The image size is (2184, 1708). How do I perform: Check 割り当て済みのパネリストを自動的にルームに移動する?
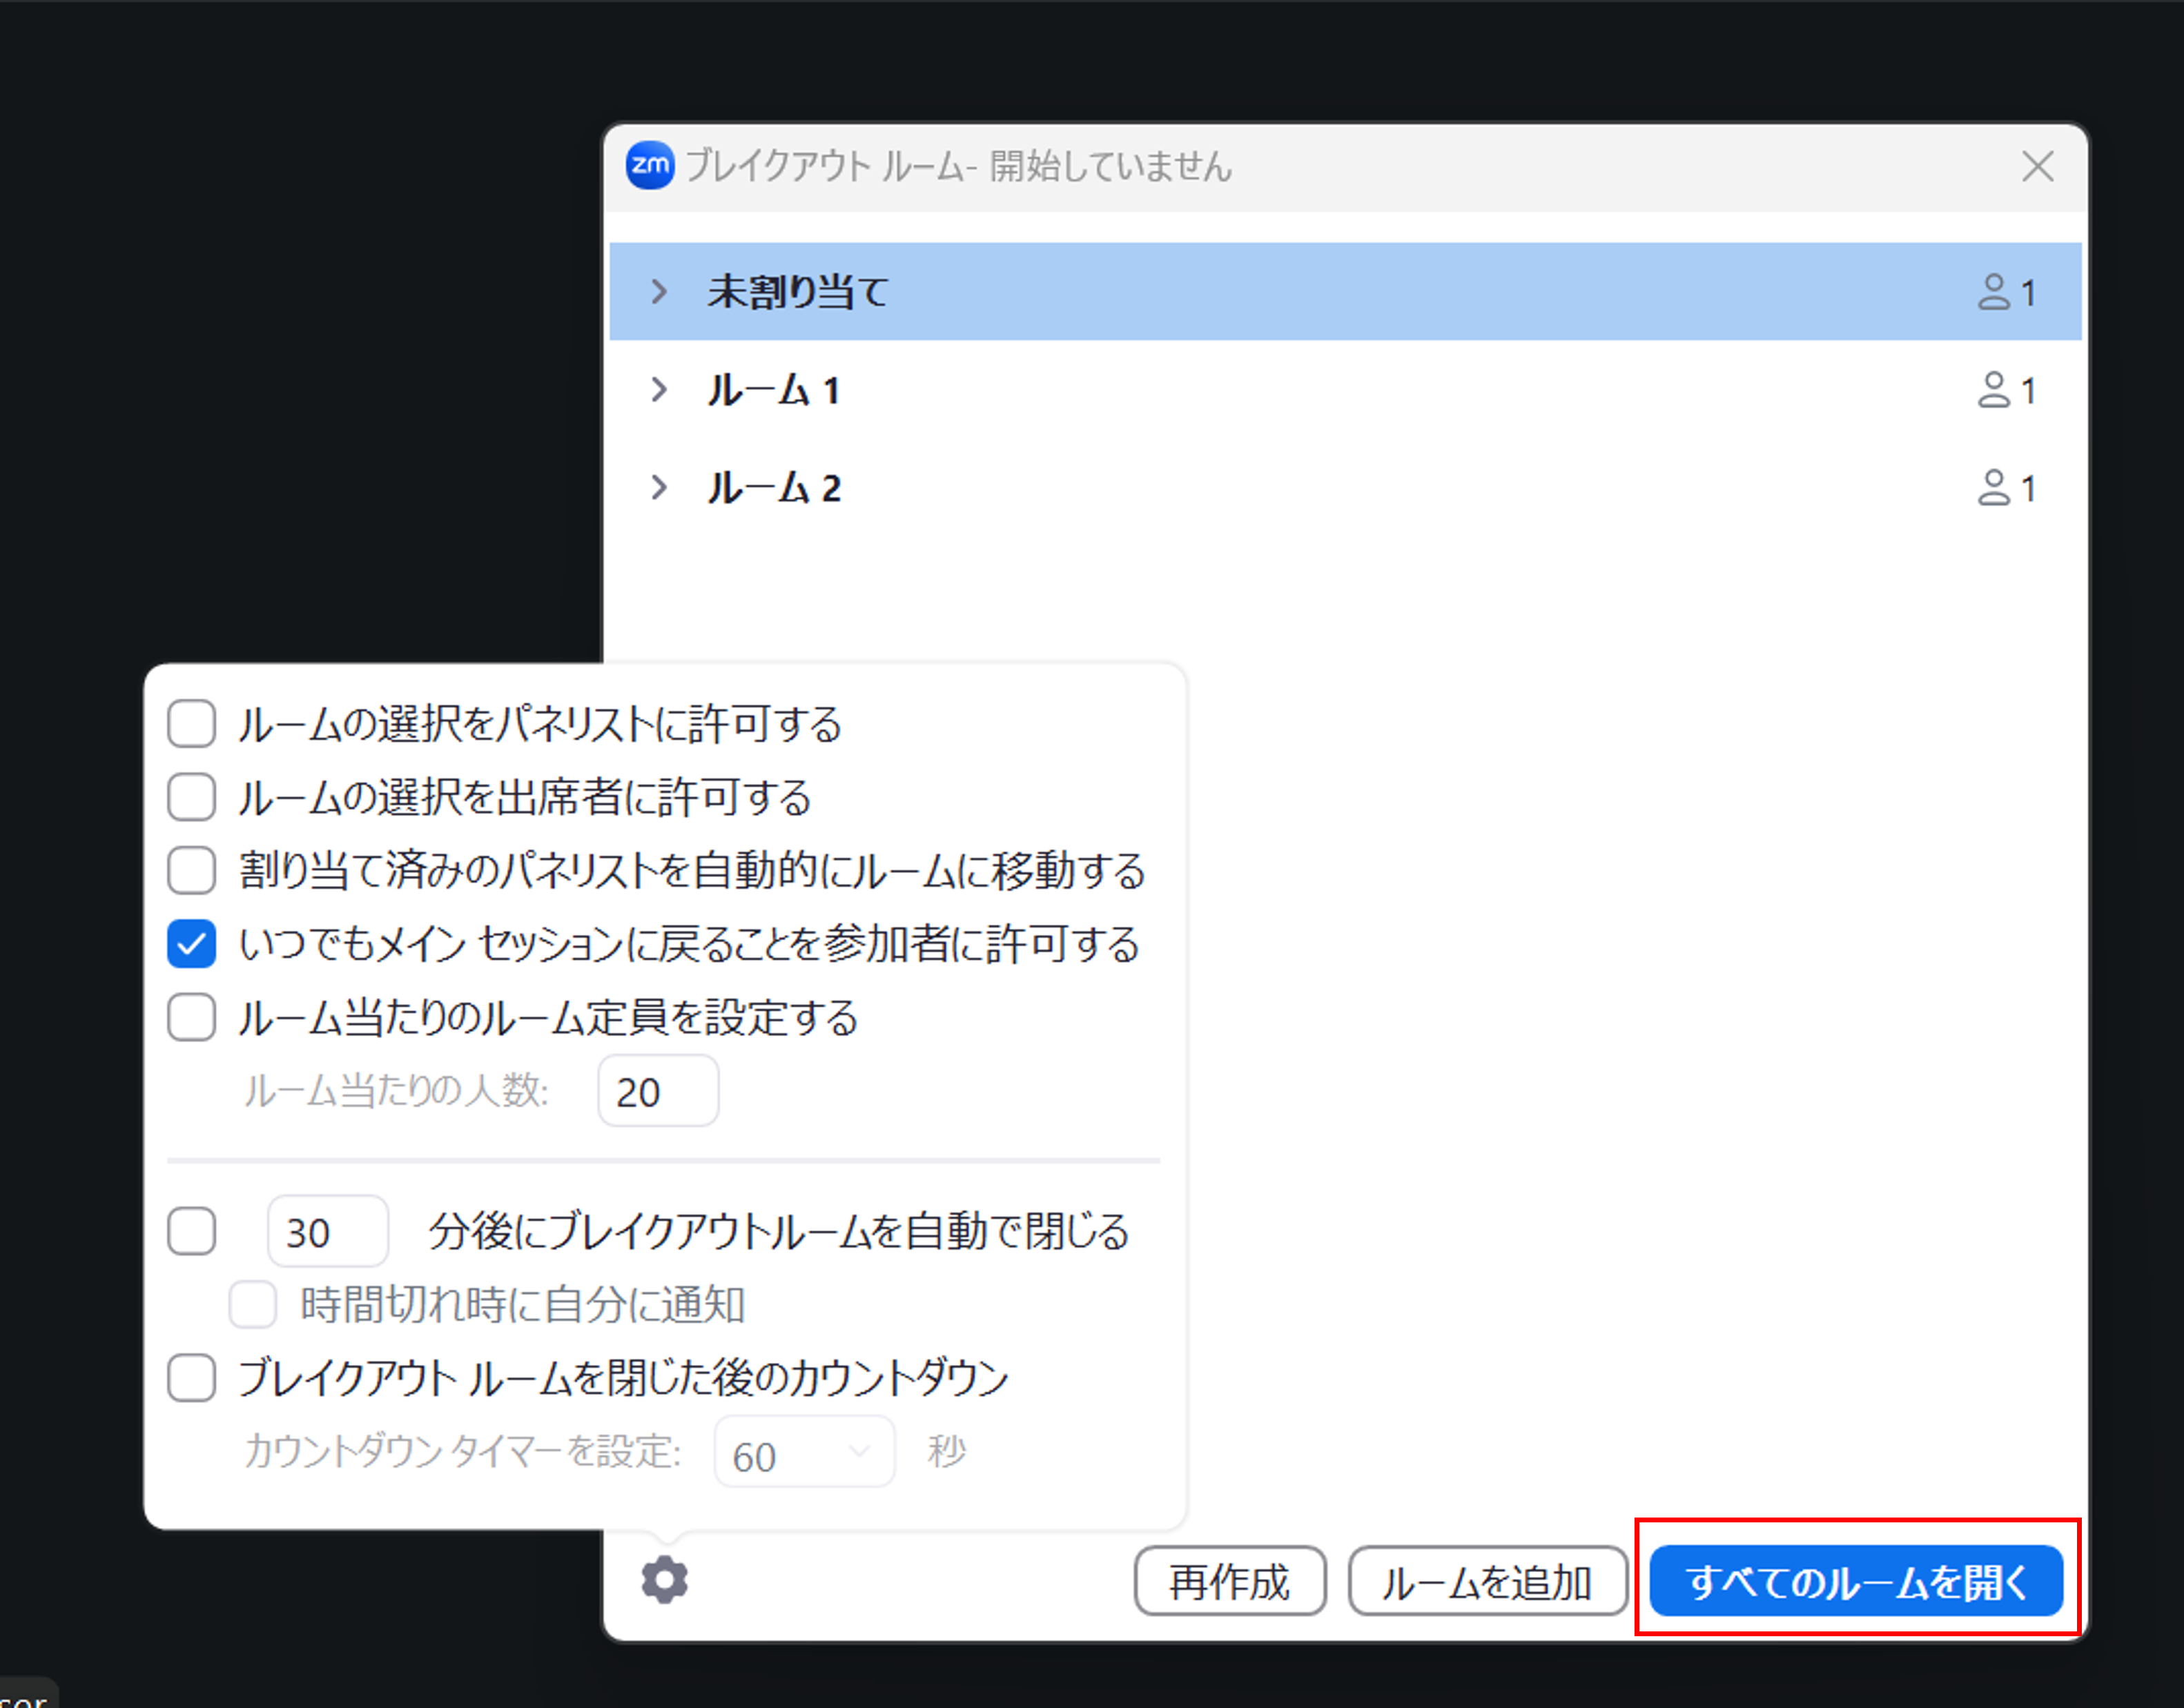click(191, 870)
